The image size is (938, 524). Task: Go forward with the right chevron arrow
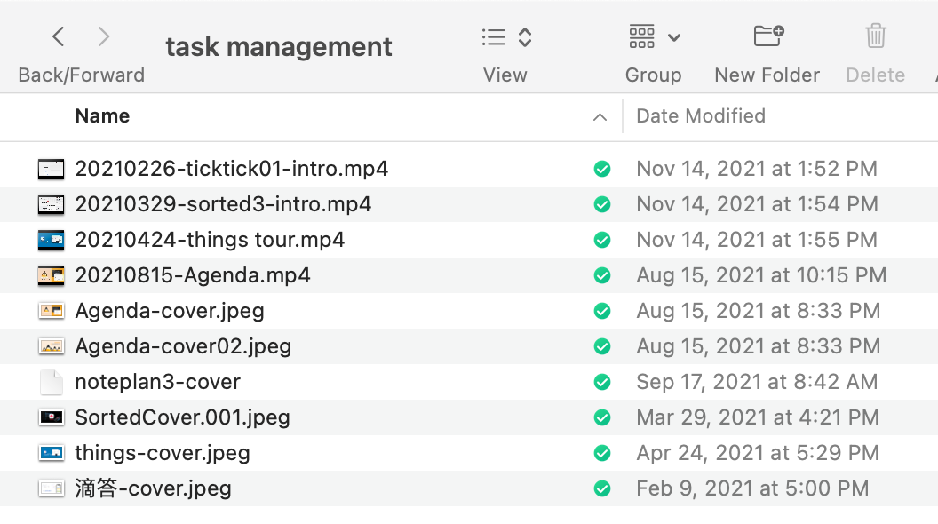click(x=104, y=37)
